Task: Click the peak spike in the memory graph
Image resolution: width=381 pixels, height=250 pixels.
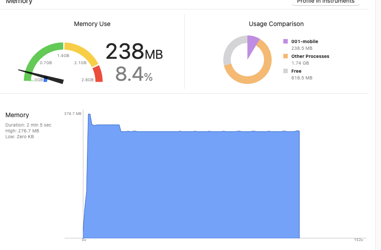Action: [90, 116]
